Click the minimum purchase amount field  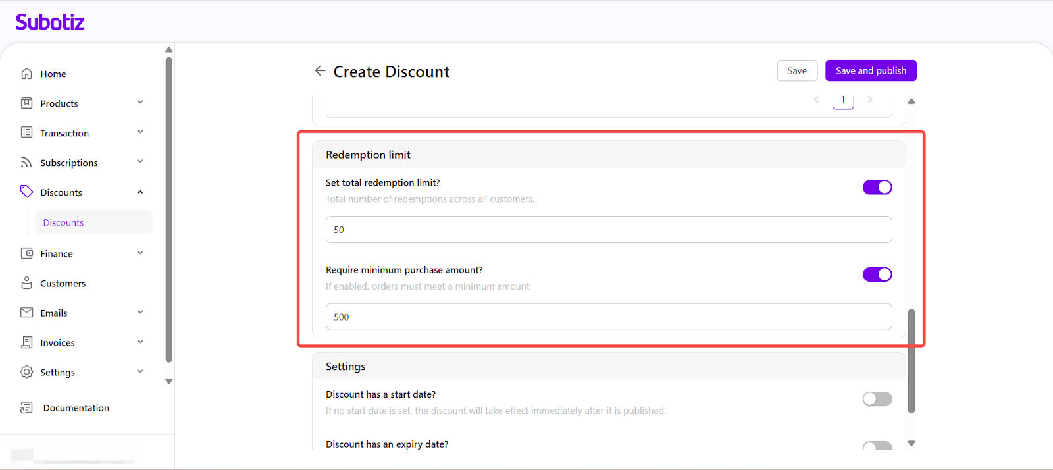point(609,317)
